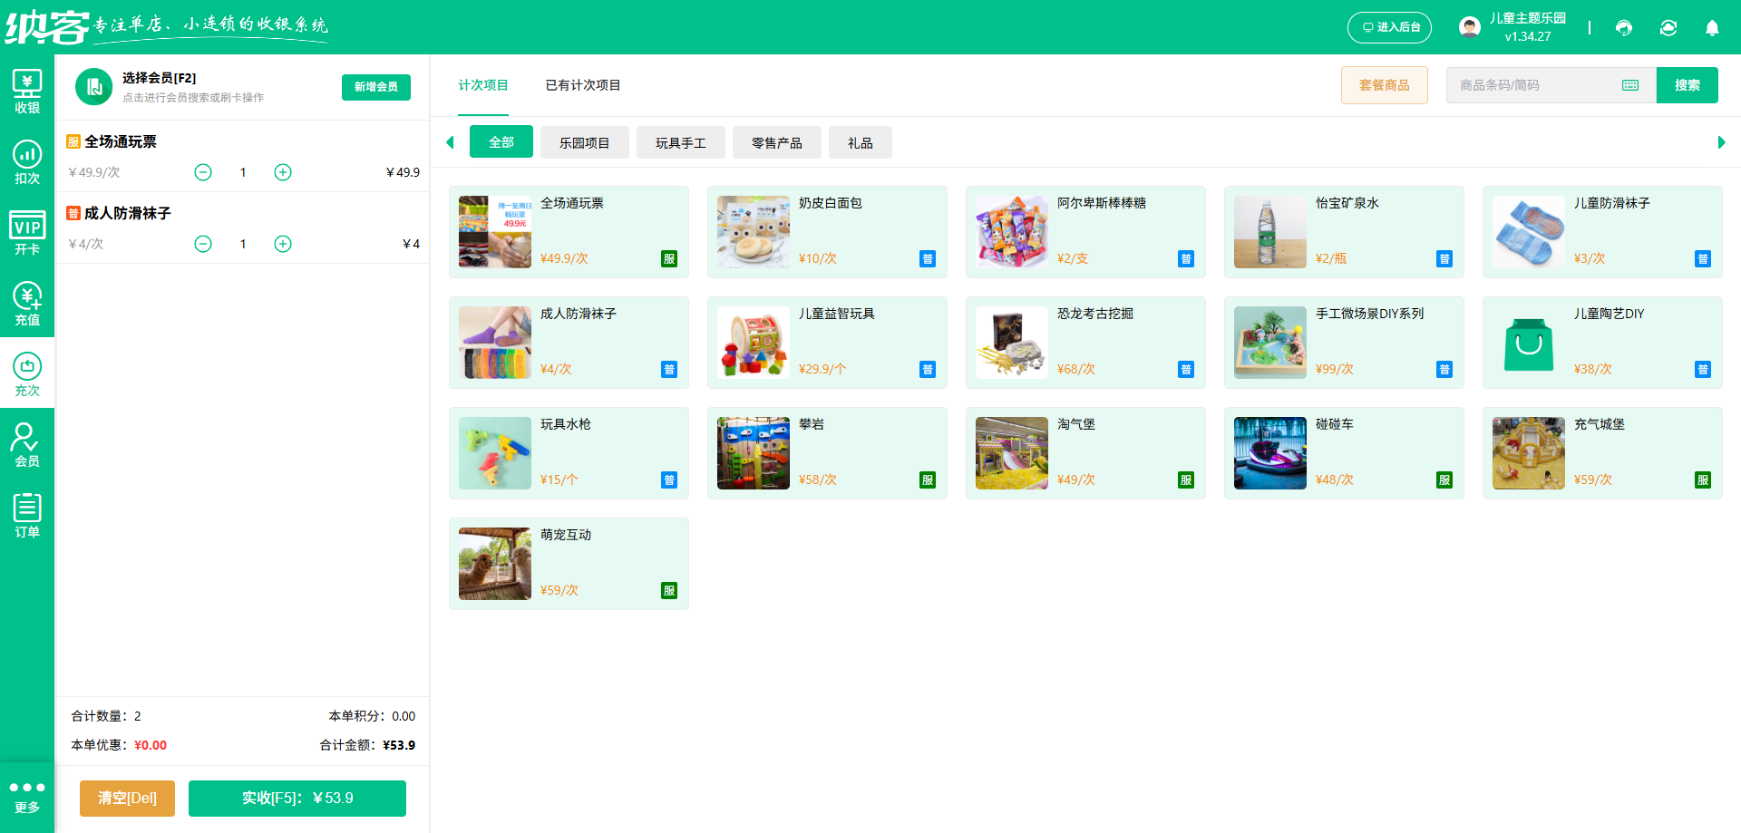Select the 收银 cashier icon in sidebar
This screenshot has height=833, width=1741.
(x=27, y=90)
